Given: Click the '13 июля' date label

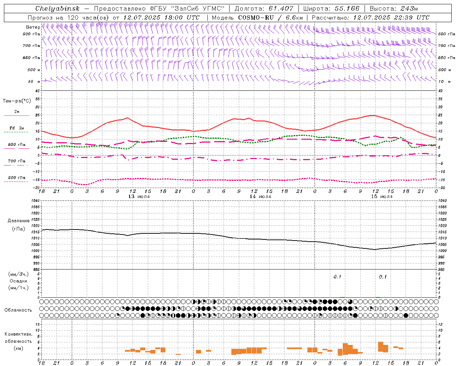Looking at the screenshot, I should click(139, 197).
